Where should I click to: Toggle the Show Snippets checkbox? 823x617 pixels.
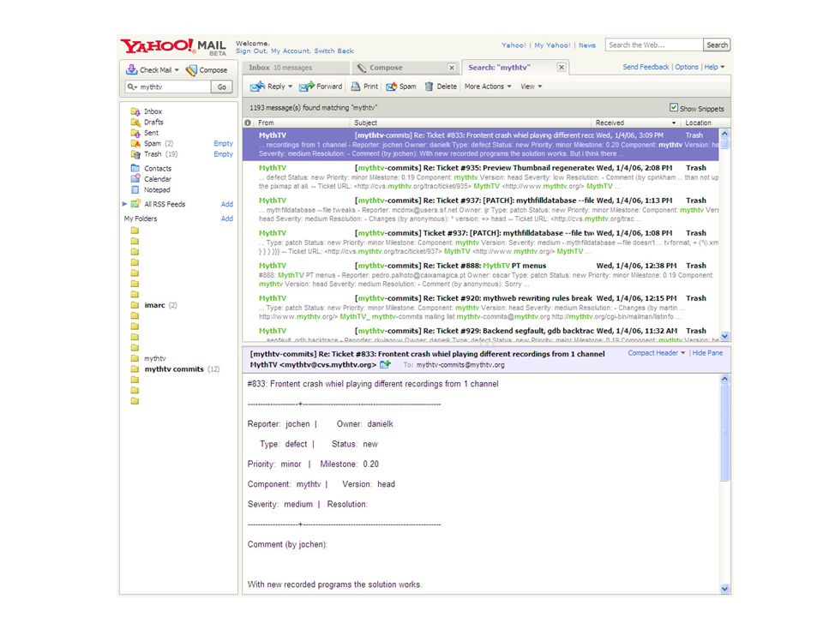[674, 108]
